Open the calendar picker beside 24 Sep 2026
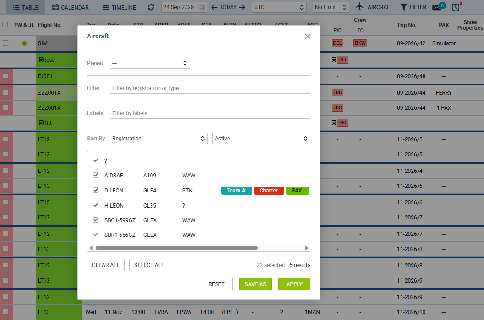The height and width of the screenshot is (320, 484). click(x=202, y=7)
